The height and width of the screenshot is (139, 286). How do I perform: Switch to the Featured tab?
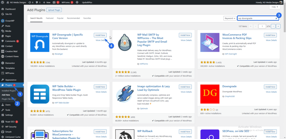(x=50, y=18)
